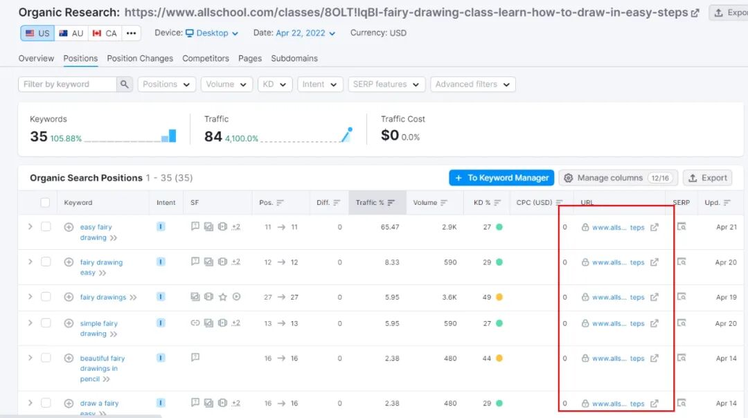Click the three-dots more countries button
The image size is (748, 418).
(x=132, y=33)
